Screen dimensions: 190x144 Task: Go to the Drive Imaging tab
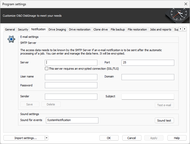coord(57,29)
